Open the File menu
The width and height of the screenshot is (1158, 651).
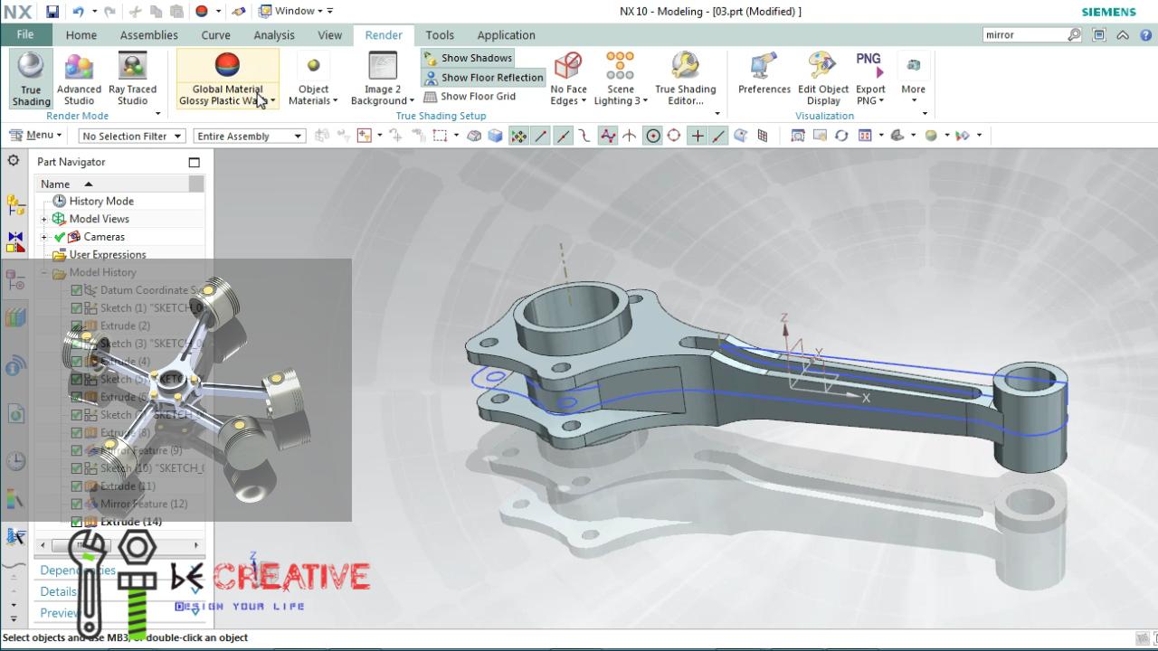(x=25, y=35)
